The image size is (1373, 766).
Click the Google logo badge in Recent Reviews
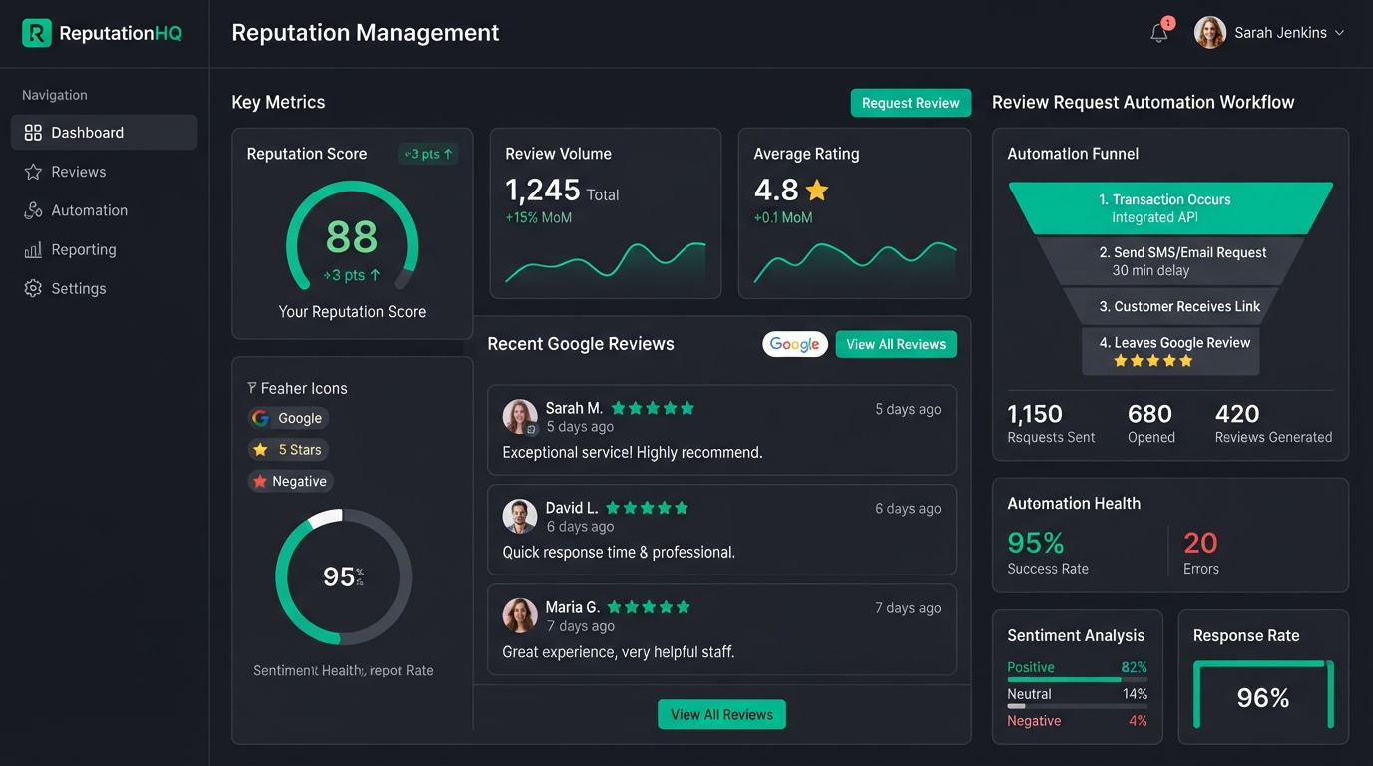[x=795, y=344]
